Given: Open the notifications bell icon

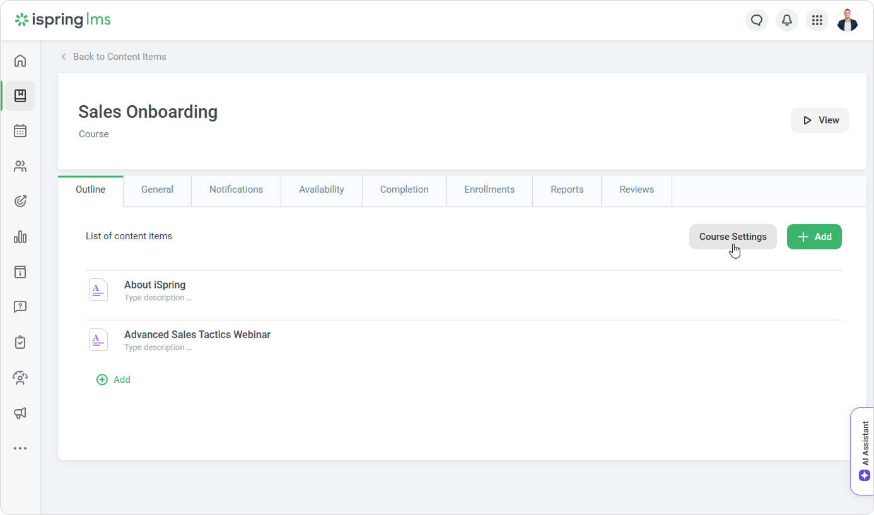Looking at the screenshot, I should pyautogui.click(x=787, y=20).
